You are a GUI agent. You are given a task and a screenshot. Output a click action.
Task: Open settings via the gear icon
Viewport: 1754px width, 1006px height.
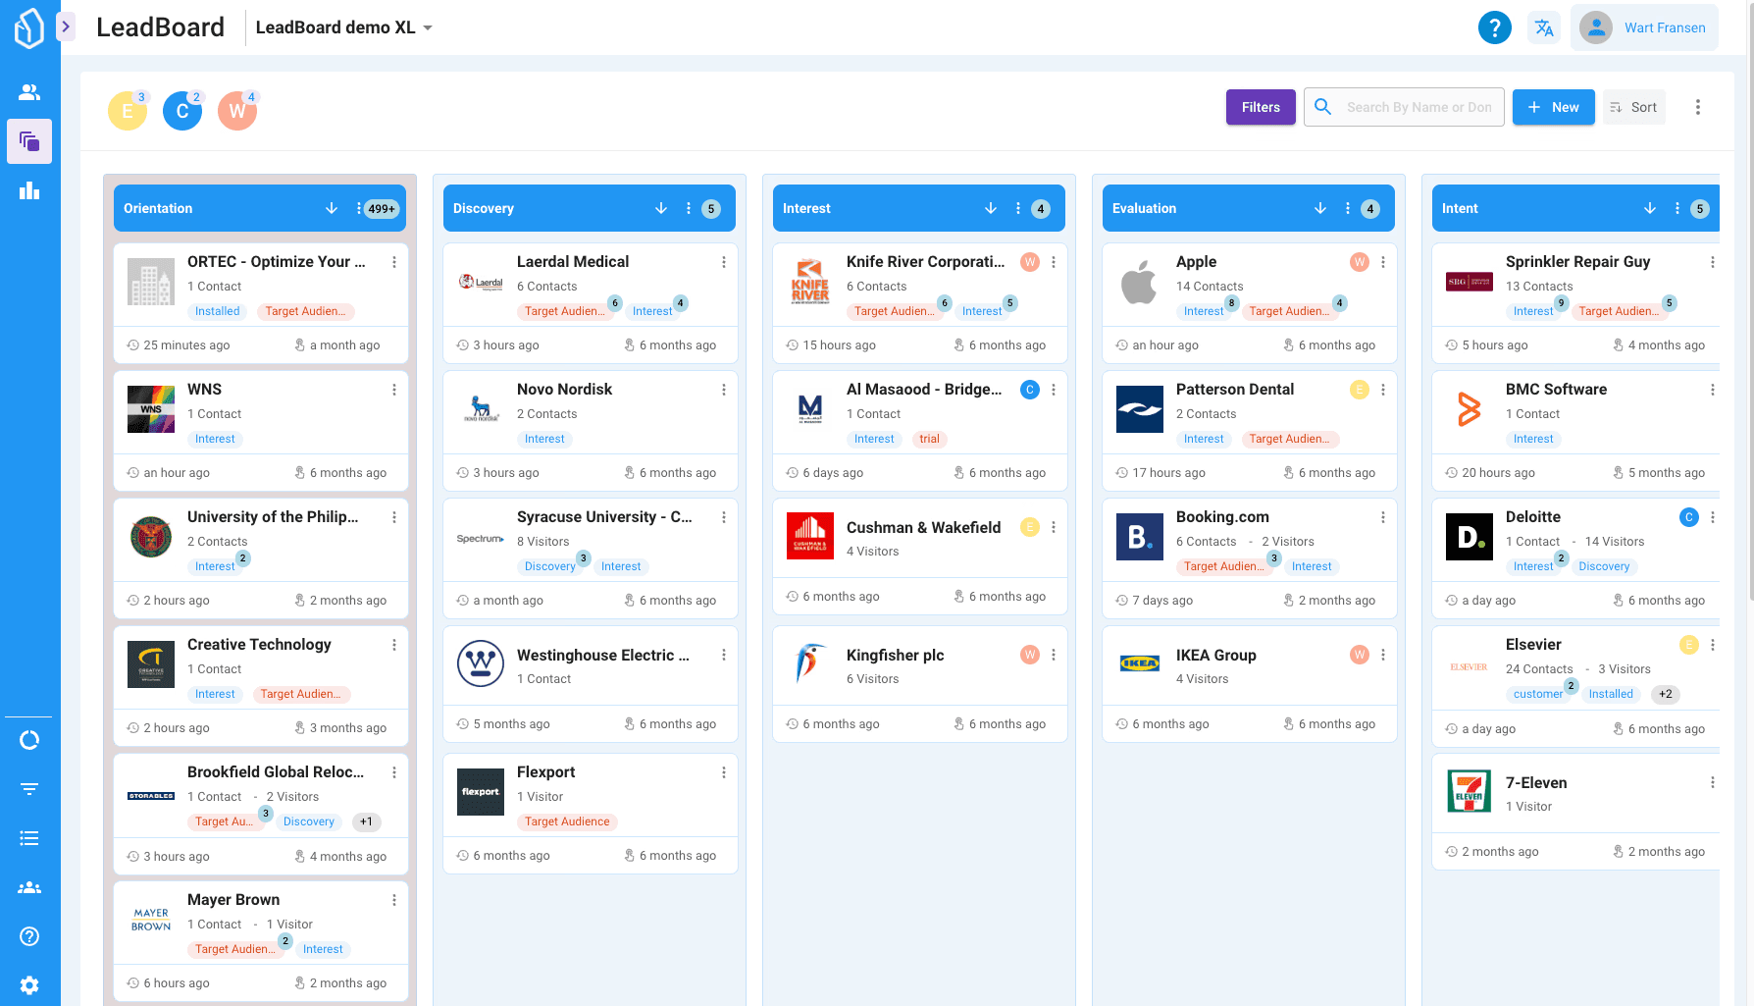[x=29, y=984]
